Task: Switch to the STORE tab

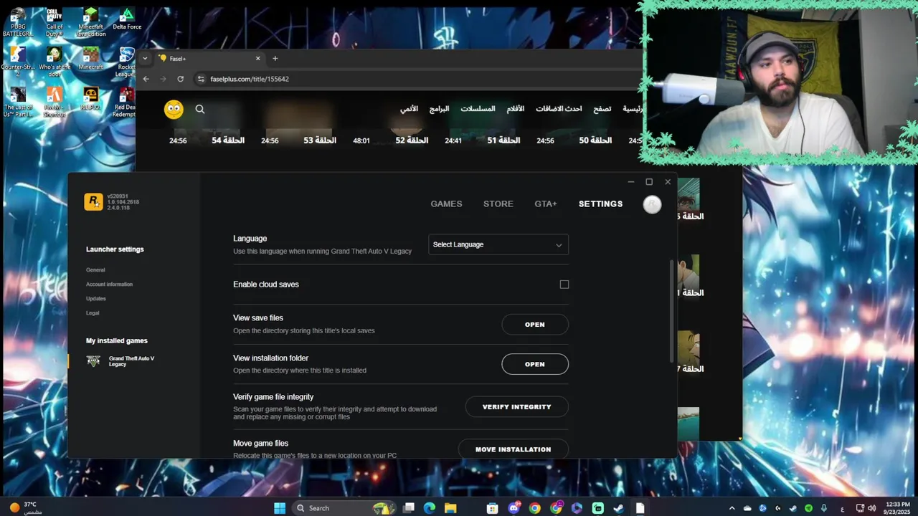Action: pyautogui.click(x=498, y=204)
